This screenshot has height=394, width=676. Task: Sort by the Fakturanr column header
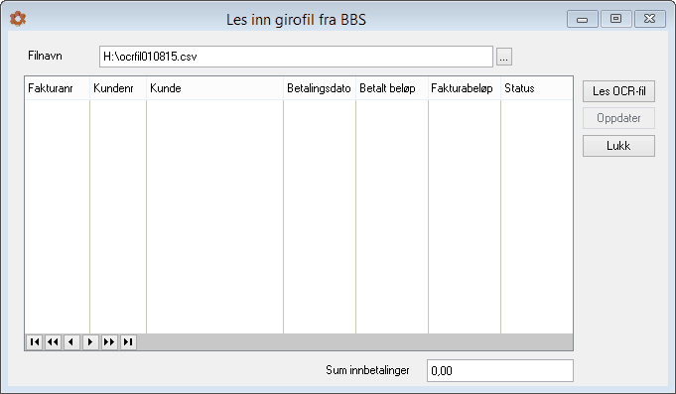tap(57, 88)
